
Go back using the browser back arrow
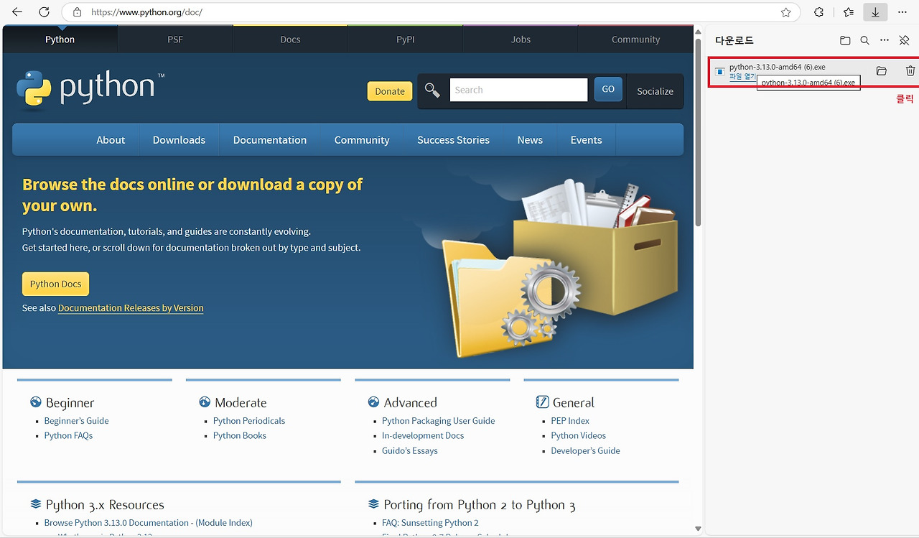[x=17, y=12]
